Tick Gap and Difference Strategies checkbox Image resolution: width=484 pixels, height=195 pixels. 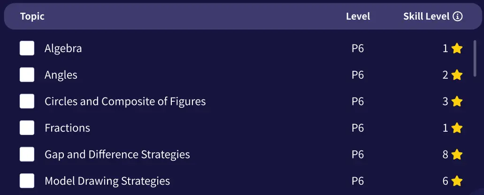coord(27,154)
